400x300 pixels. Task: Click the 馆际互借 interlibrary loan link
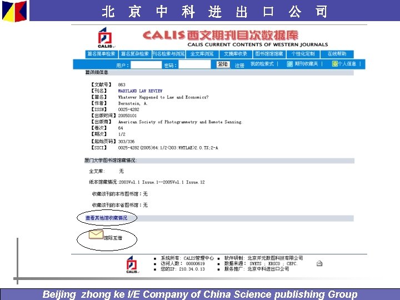point(113,238)
